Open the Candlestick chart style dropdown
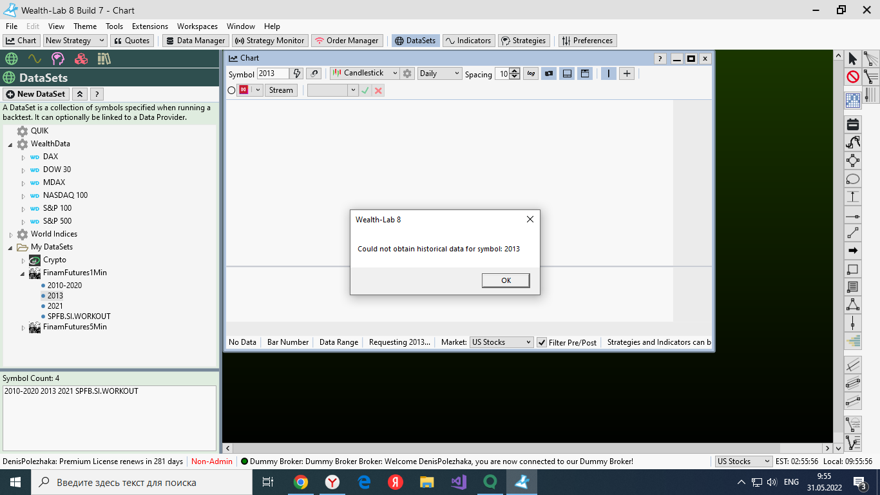Screen dimensions: 880x495 (x=365, y=73)
